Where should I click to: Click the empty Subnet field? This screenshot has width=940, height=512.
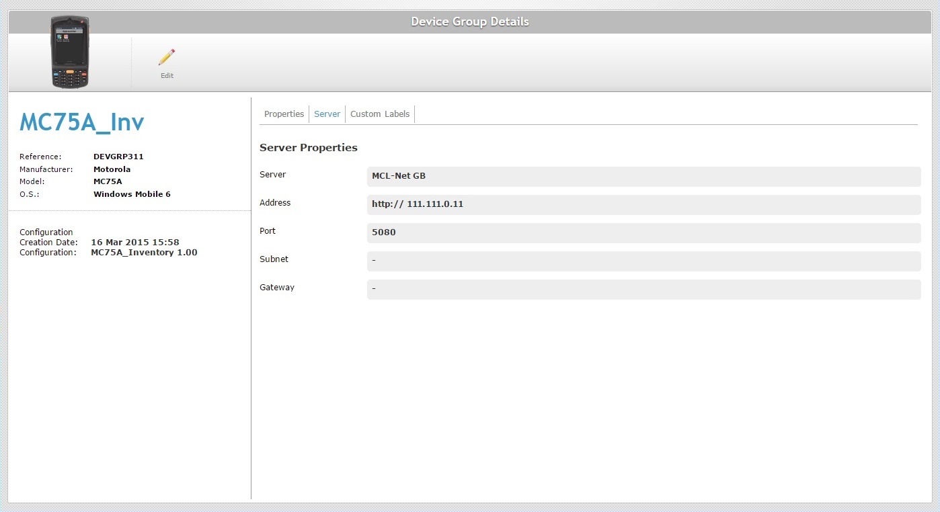coord(643,261)
